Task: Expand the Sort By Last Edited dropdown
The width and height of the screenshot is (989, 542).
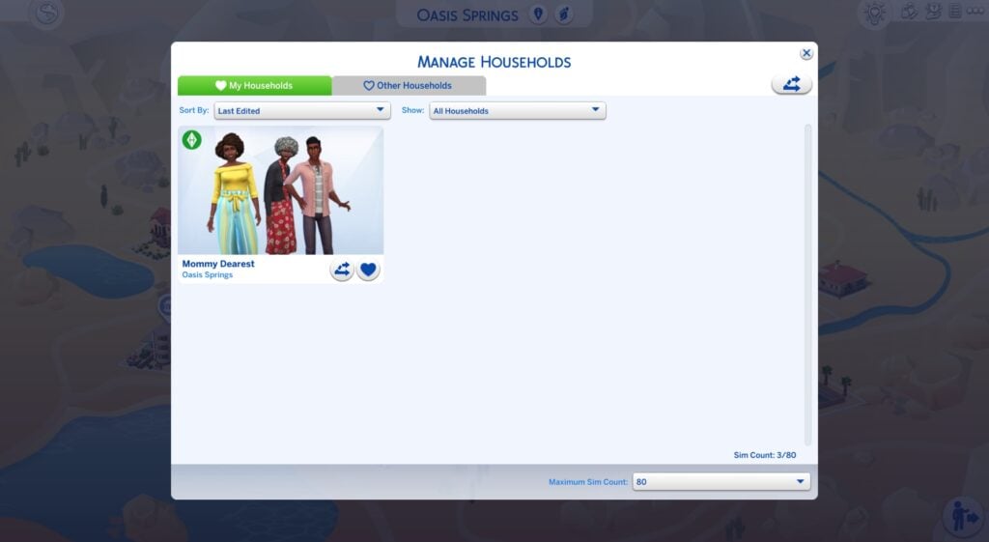Action: 301,111
